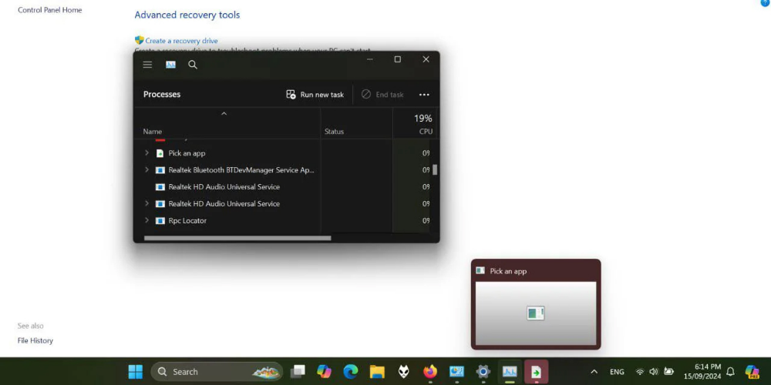Open Control Panel Home link
Viewport: 771px width, 385px height.
click(49, 10)
